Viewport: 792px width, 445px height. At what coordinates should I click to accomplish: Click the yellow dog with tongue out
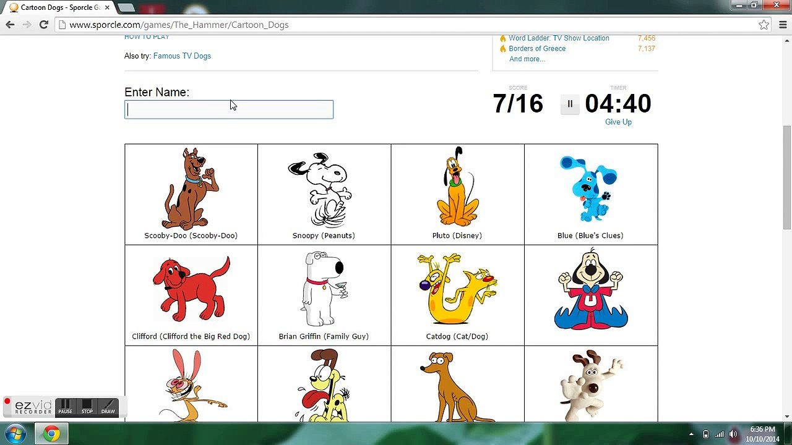[x=324, y=385]
